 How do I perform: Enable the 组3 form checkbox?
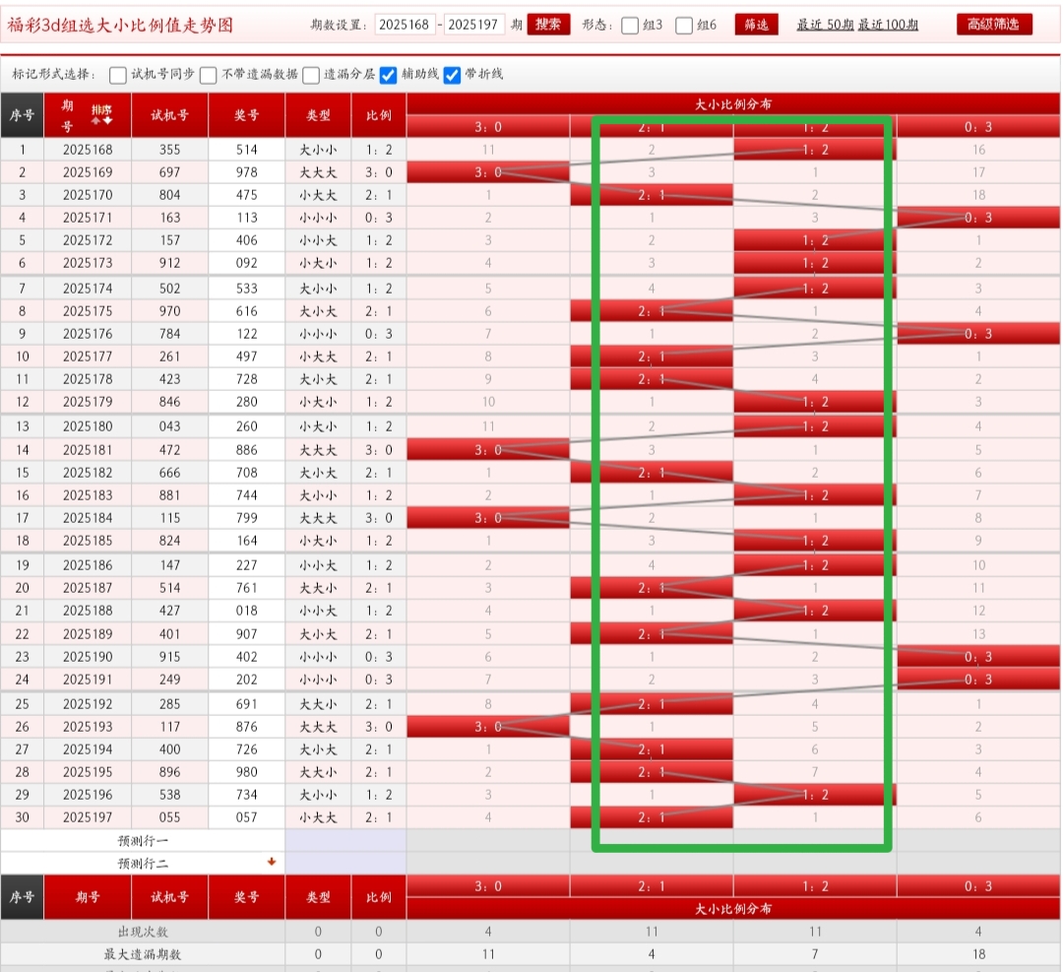pos(630,26)
